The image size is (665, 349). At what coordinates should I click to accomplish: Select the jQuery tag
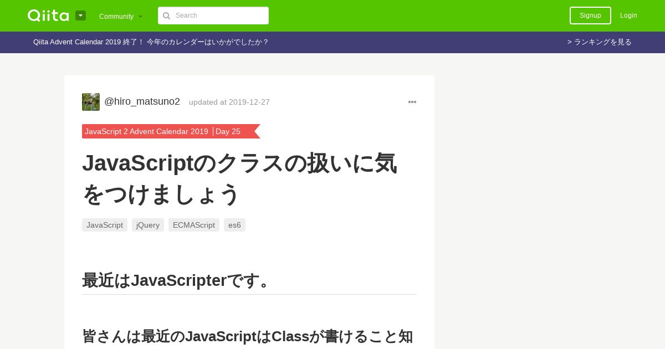click(x=148, y=225)
